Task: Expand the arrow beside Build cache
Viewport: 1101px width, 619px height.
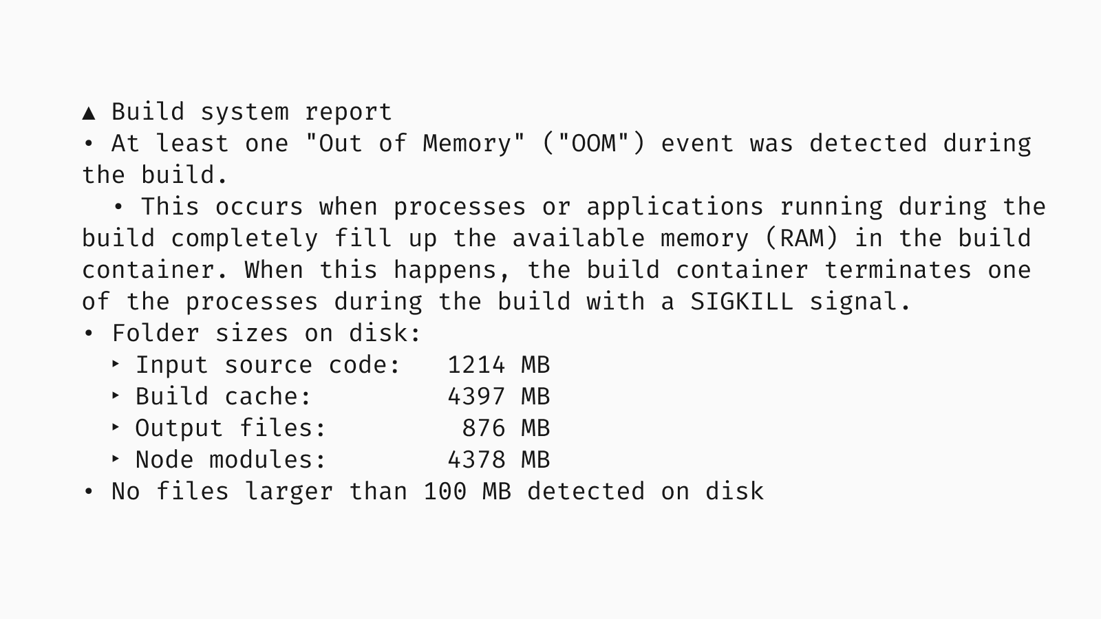Action: point(116,396)
